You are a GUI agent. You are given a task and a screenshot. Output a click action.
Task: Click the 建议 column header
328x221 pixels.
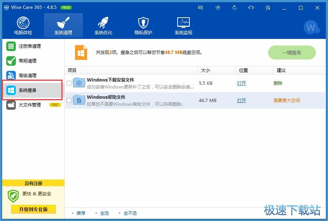pos(299,70)
